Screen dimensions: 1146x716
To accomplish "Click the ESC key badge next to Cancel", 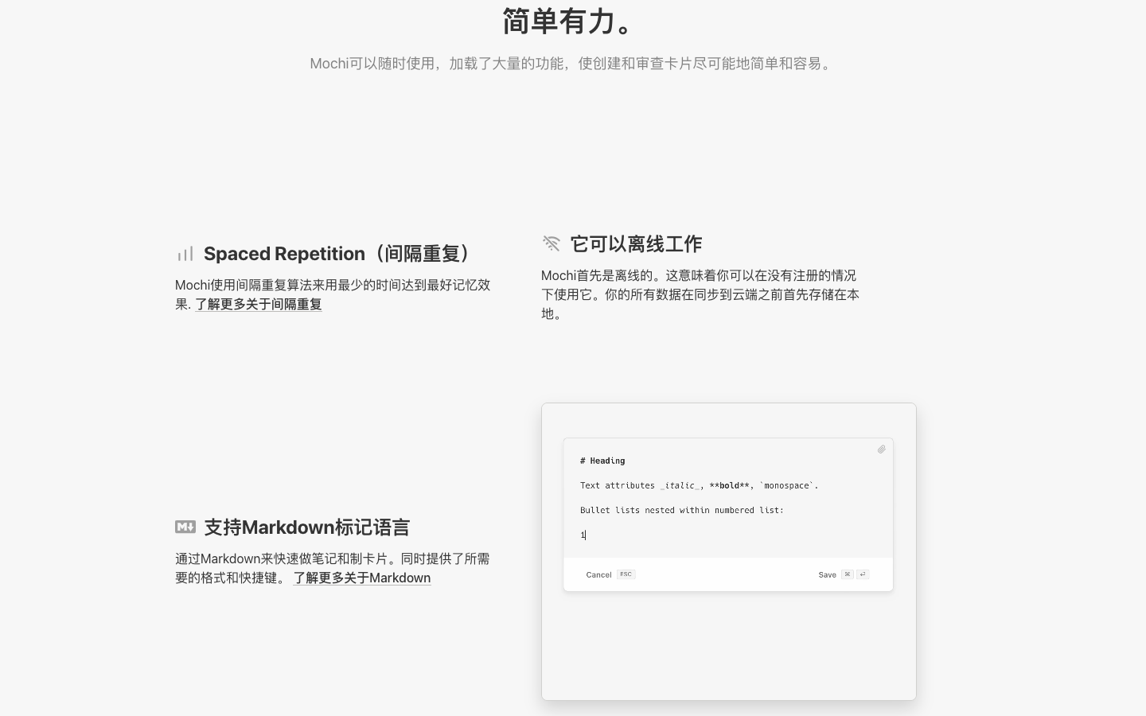I will point(626,574).
